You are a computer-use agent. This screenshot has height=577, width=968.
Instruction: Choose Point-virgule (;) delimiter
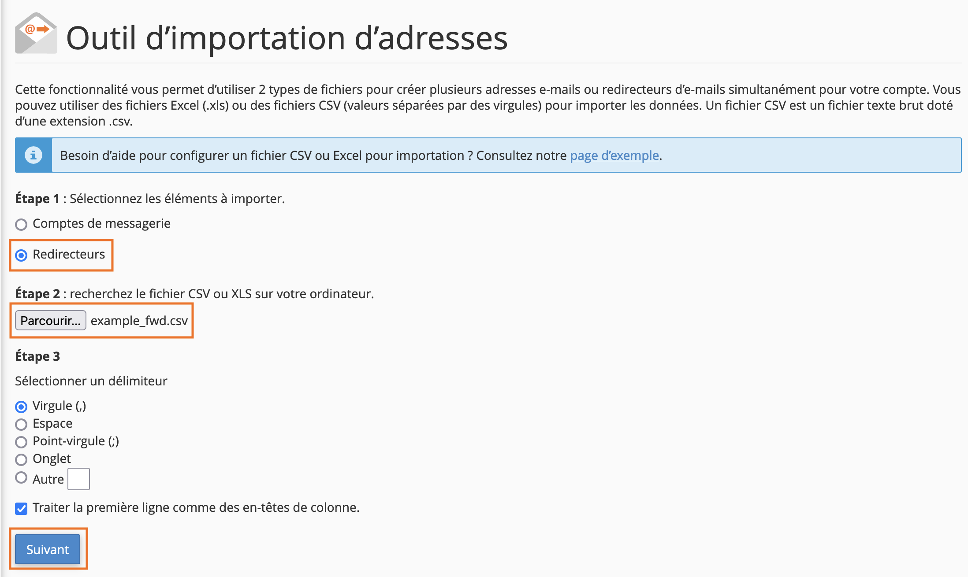(x=21, y=442)
